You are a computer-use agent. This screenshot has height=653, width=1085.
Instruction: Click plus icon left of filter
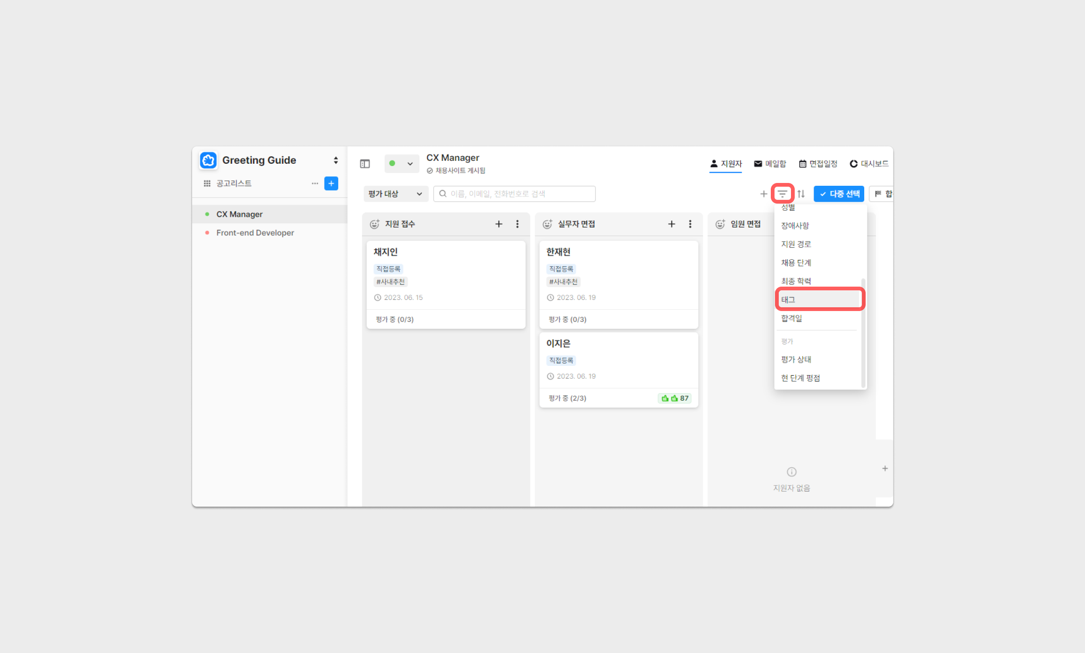763,194
